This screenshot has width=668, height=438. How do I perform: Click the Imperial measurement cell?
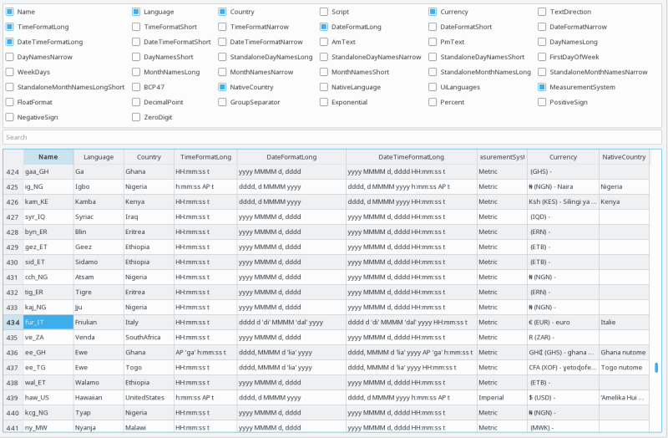(502, 398)
